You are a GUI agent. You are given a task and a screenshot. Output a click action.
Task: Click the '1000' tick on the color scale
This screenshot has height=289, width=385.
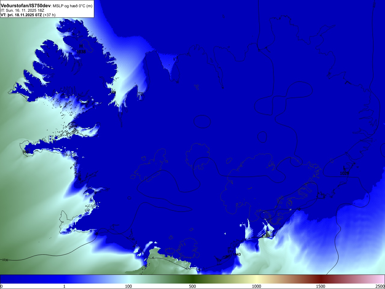(x=257, y=286)
